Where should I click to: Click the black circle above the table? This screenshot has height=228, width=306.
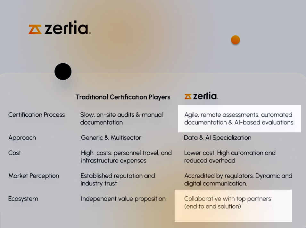[x=63, y=72]
